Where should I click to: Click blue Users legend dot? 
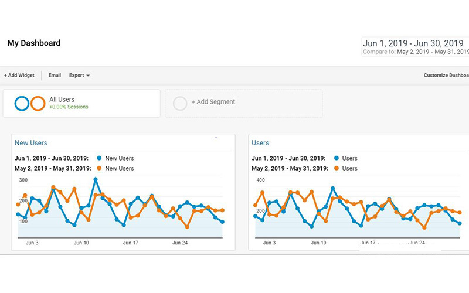coord(337,158)
